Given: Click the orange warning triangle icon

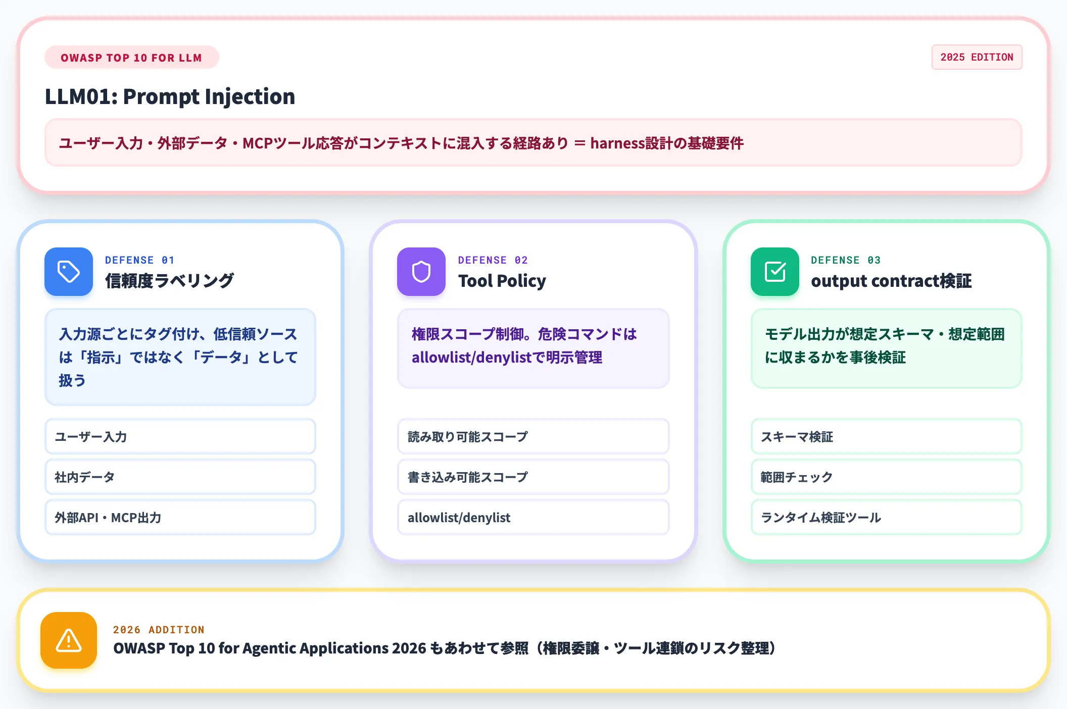Looking at the screenshot, I should (69, 640).
